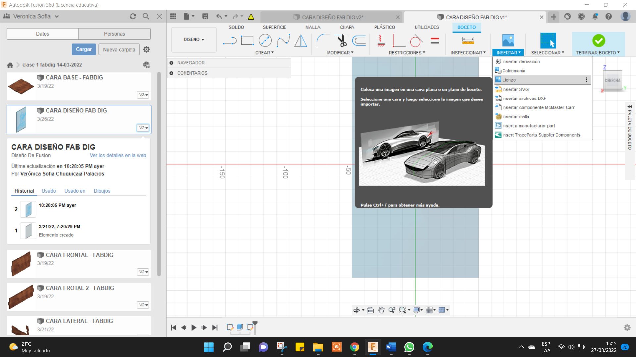Open the data panel grid icon
This screenshot has height=357, width=636.
173,16
